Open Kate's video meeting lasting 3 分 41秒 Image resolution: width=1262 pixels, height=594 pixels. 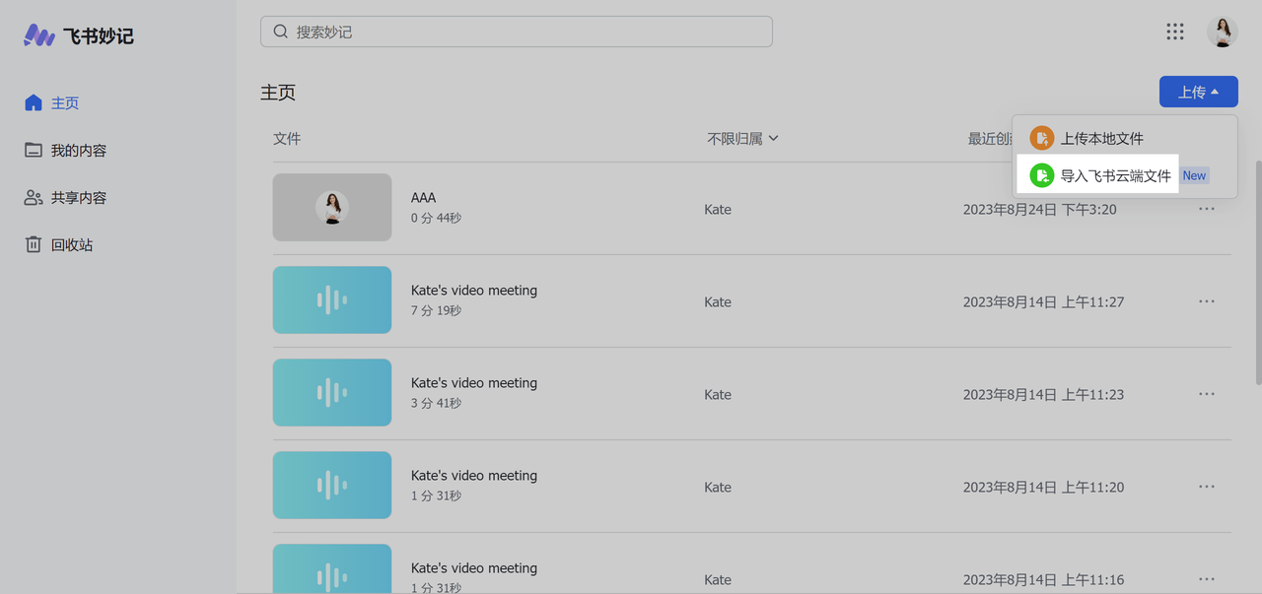pos(473,382)
